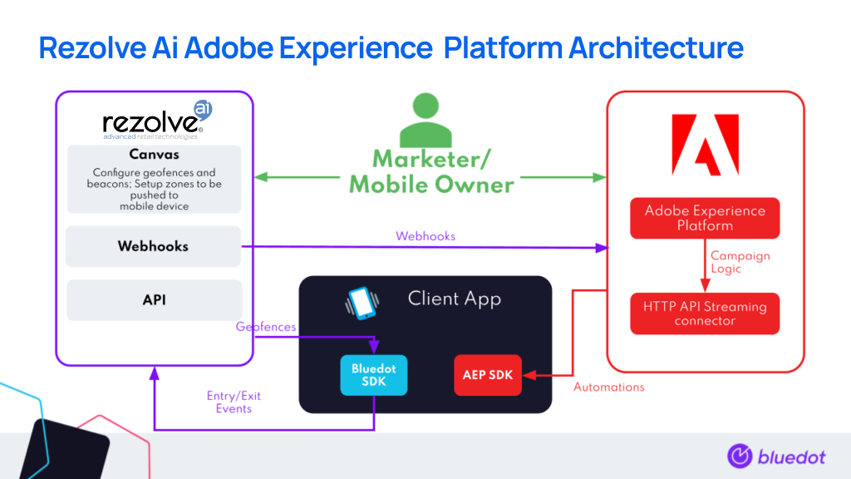Select the Bluedot SDK box
This screenshot has width=851, height=479.
click(x=374, y=375)
